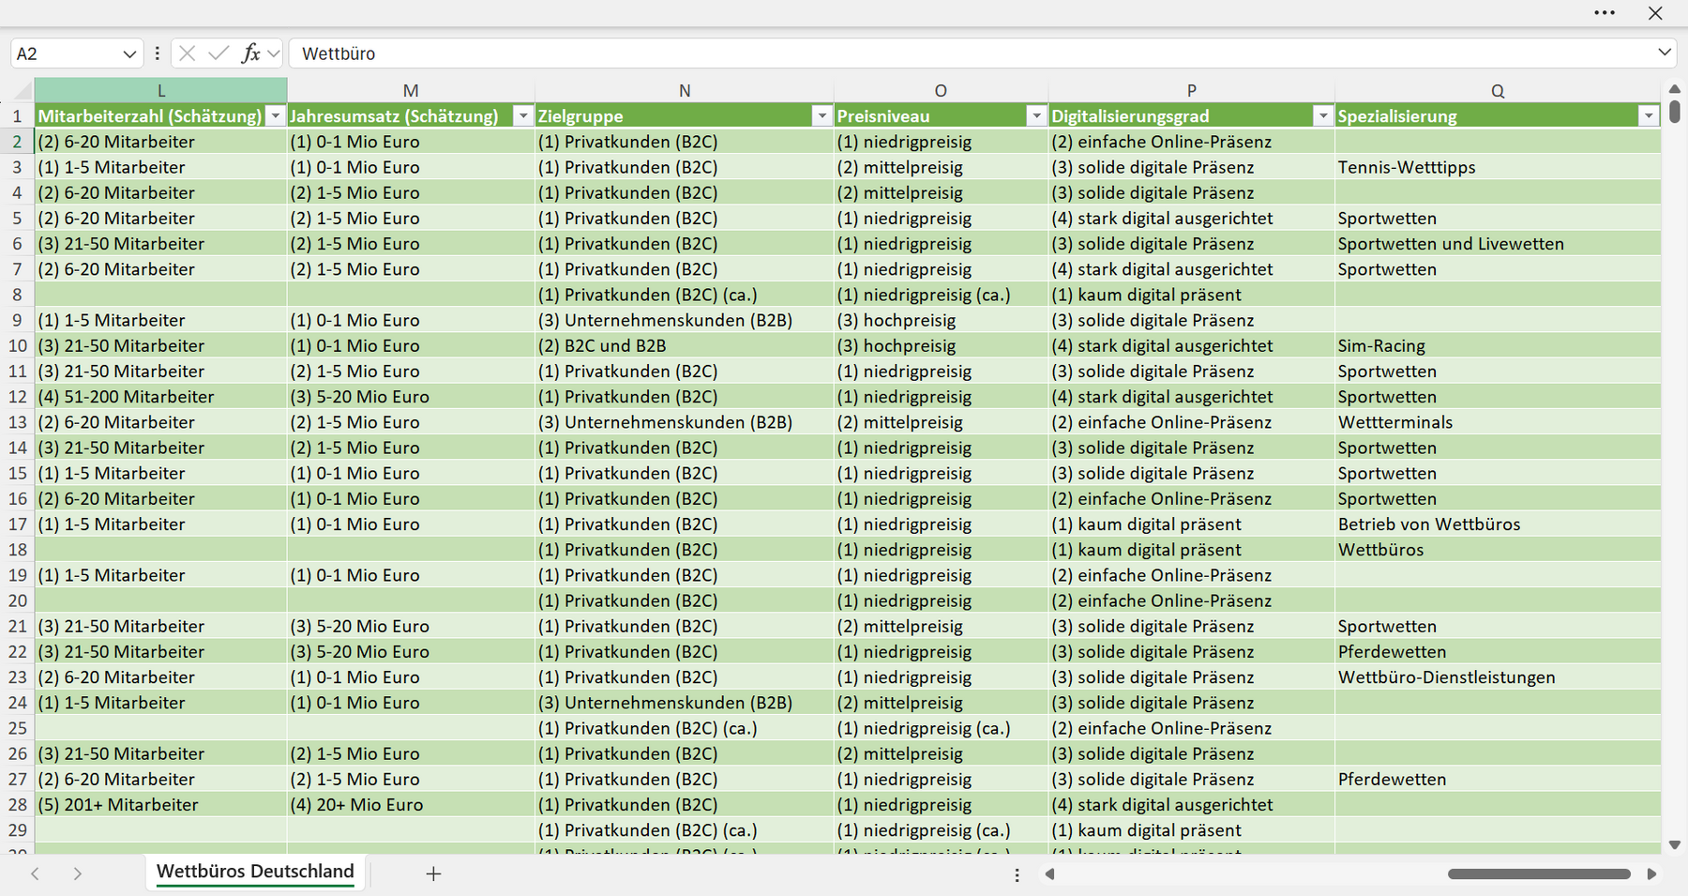Select cell Tennis-Wetttipps
Screen dimensions: 1688x896
tap(1498, 167)
